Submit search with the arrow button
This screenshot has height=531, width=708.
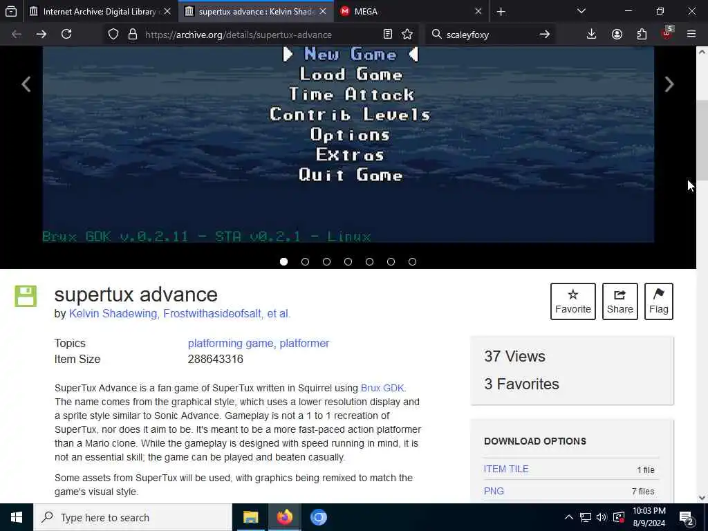[545, 35]
